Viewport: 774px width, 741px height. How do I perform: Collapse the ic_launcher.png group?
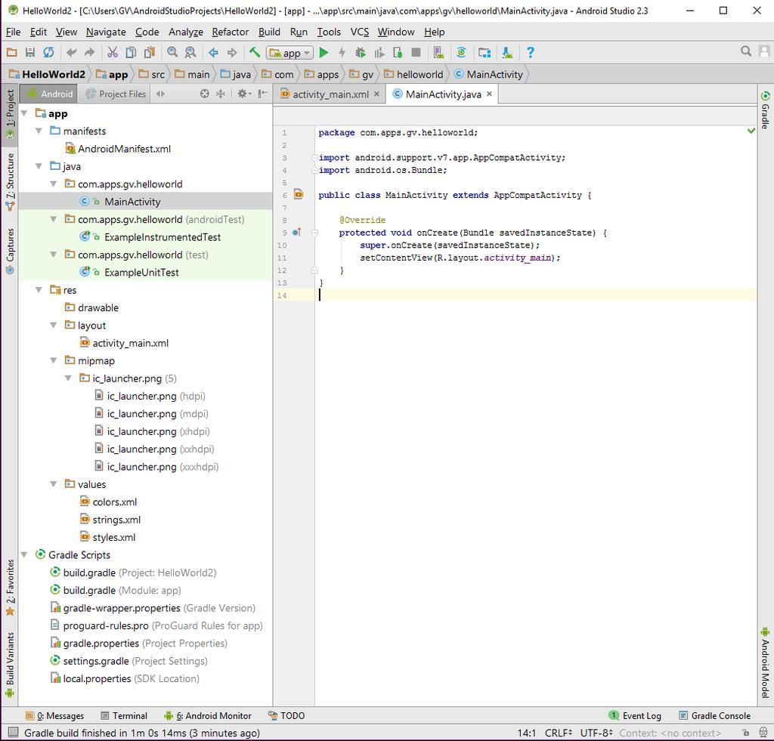tap(69, 378)
